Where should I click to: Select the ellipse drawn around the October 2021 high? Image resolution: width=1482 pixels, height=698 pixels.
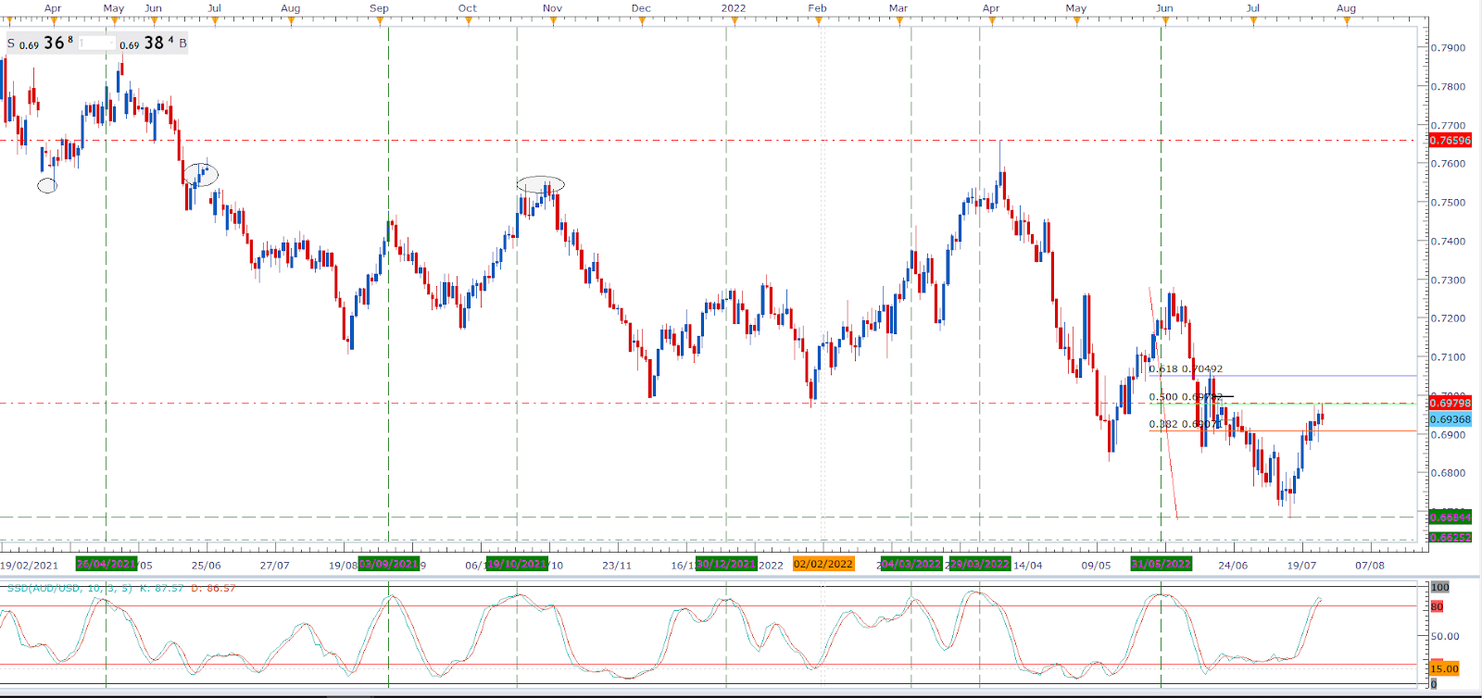tap(541, 184)
